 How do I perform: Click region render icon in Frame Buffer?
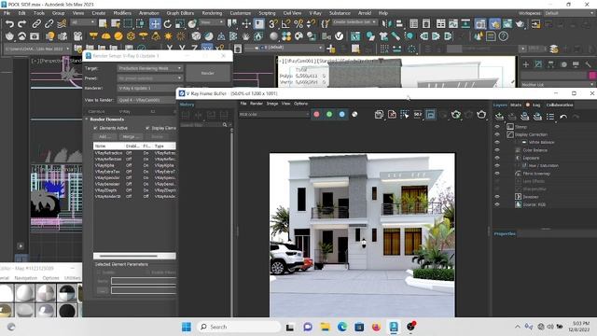point(430,114)
